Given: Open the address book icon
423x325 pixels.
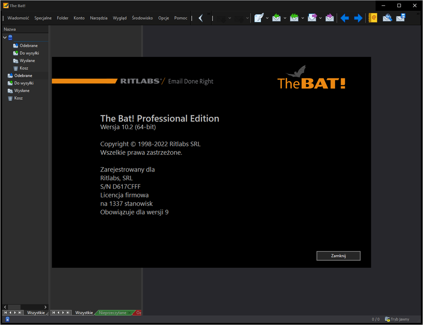Looking at the screenshot, I should click(x=373, y=18).
